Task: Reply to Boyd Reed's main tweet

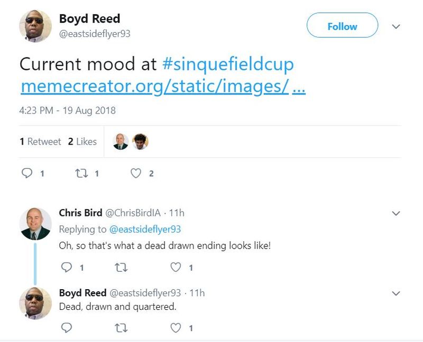Action: [27, 173]
